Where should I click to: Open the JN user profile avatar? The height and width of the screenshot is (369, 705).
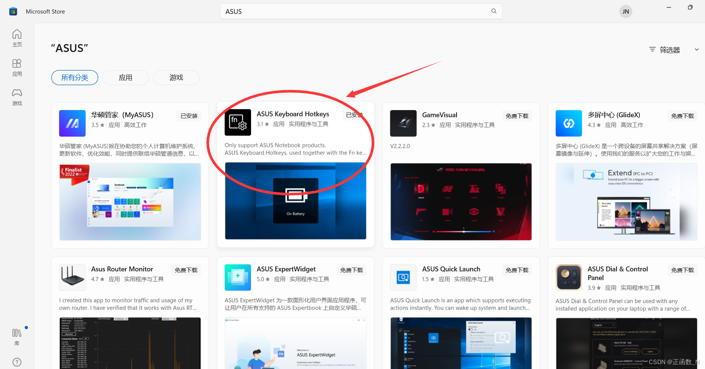click(x=626, y=11)
